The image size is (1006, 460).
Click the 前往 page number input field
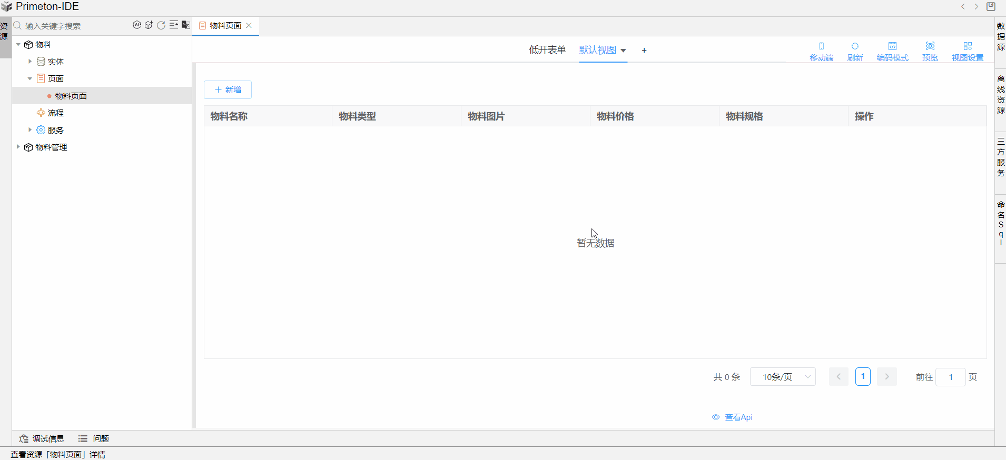click(x=950, y=377)
